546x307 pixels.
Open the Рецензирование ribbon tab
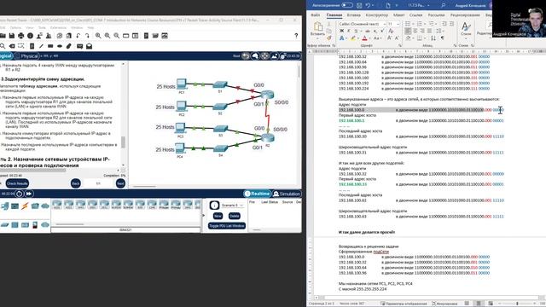coord(465,15)
